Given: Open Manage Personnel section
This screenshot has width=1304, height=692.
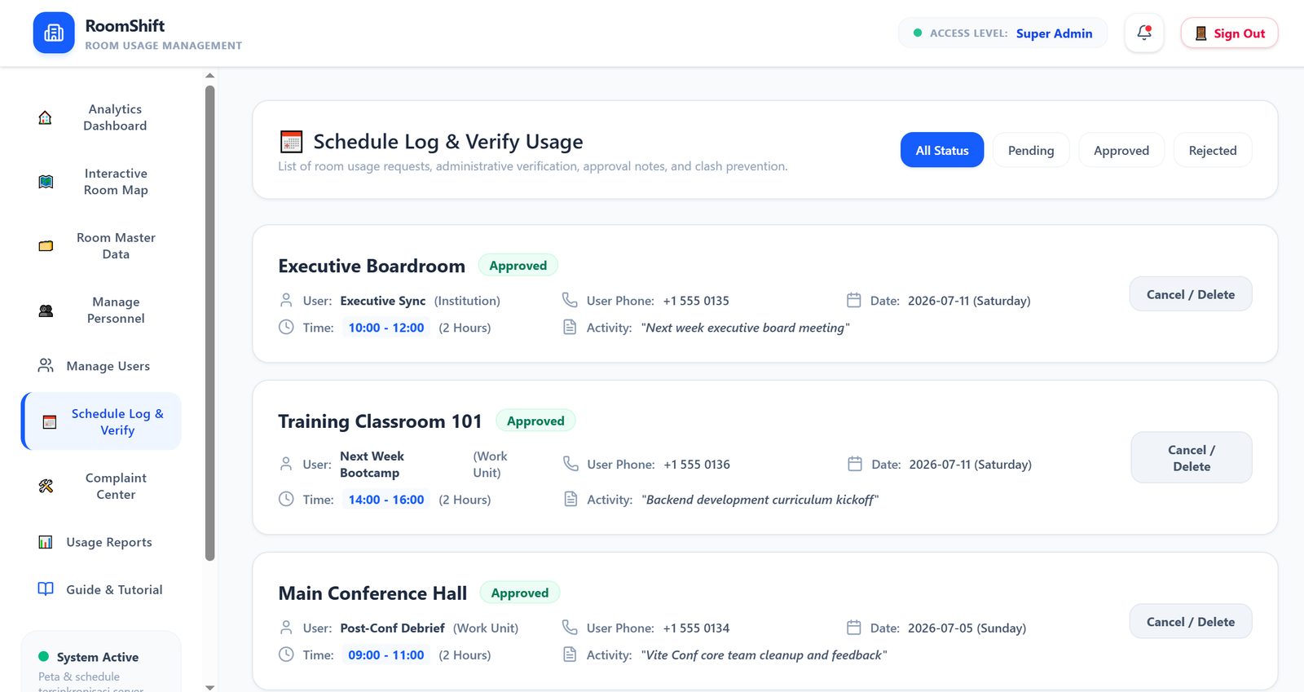Looking at the screenshot, I should (101, 311).
